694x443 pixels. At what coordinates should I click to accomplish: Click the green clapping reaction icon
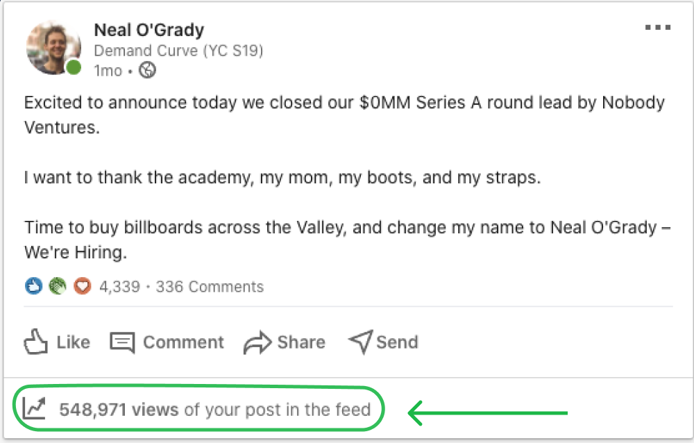coord(58,286)
